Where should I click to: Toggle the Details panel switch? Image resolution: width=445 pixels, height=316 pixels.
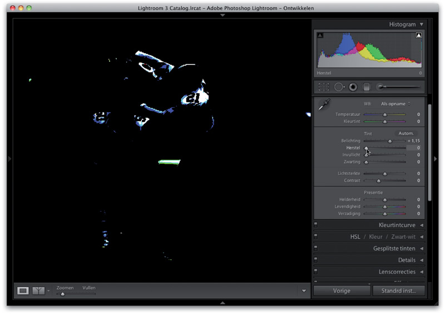point(315,259)
